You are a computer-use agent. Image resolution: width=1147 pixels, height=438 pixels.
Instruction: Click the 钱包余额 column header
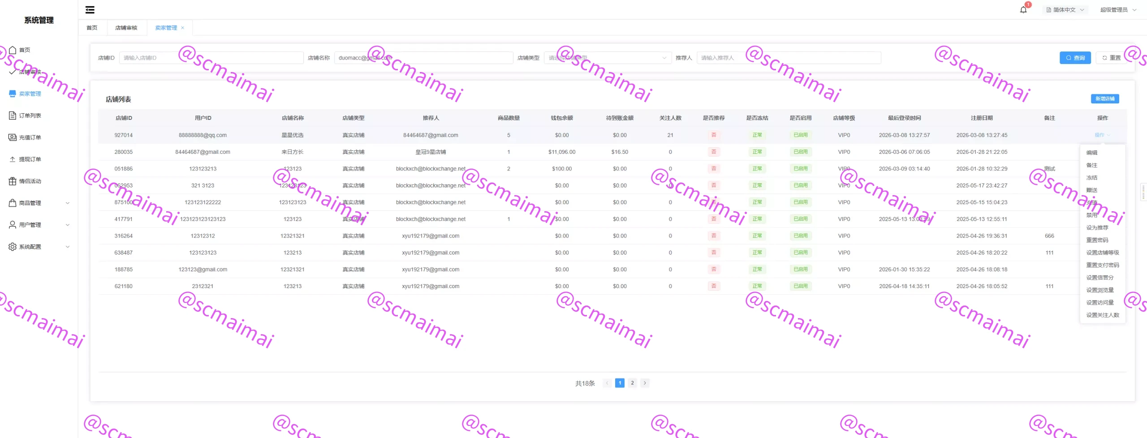click(562, 119)
